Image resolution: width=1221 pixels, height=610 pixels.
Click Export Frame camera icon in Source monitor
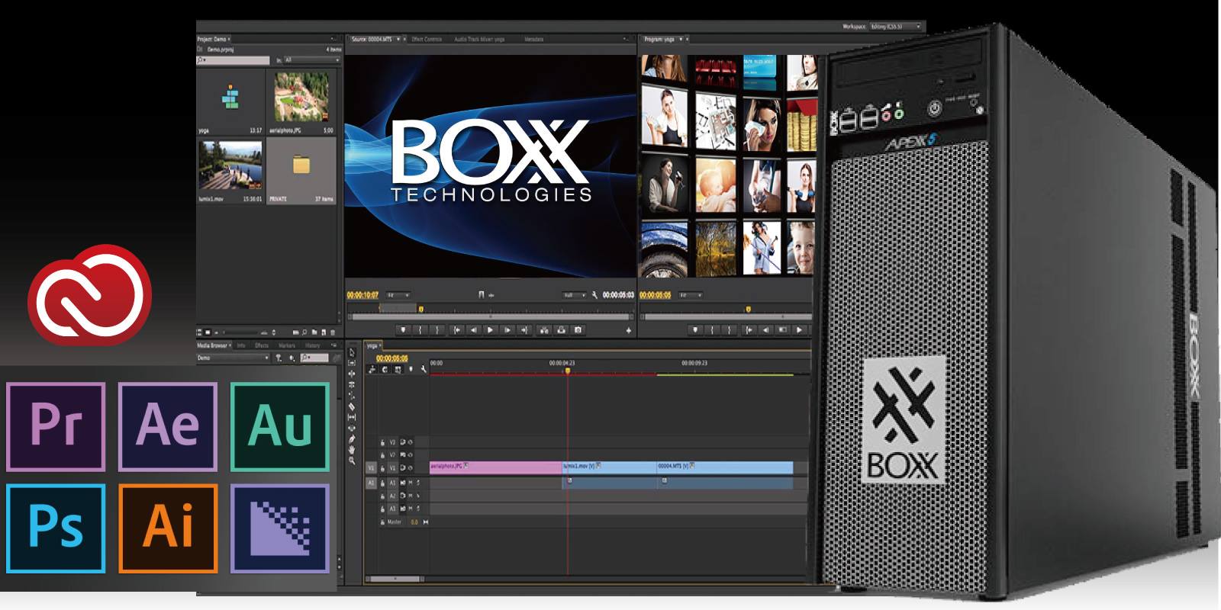point(578,330)
